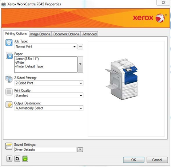Click the Output Destination icon

click(9, 105)
